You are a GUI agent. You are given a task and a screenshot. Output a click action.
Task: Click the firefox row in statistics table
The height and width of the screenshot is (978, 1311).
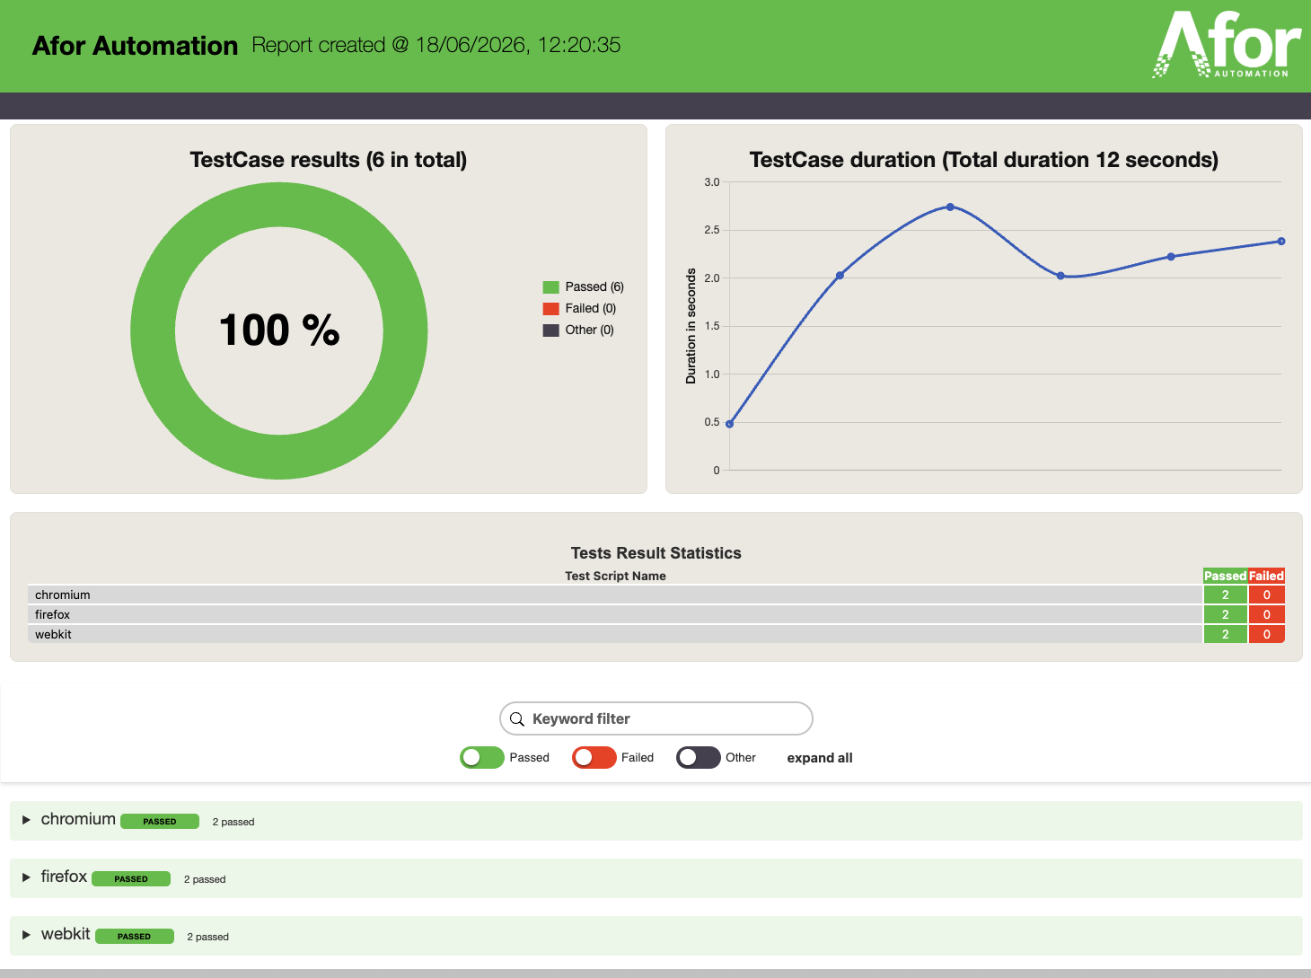[656, 614]
